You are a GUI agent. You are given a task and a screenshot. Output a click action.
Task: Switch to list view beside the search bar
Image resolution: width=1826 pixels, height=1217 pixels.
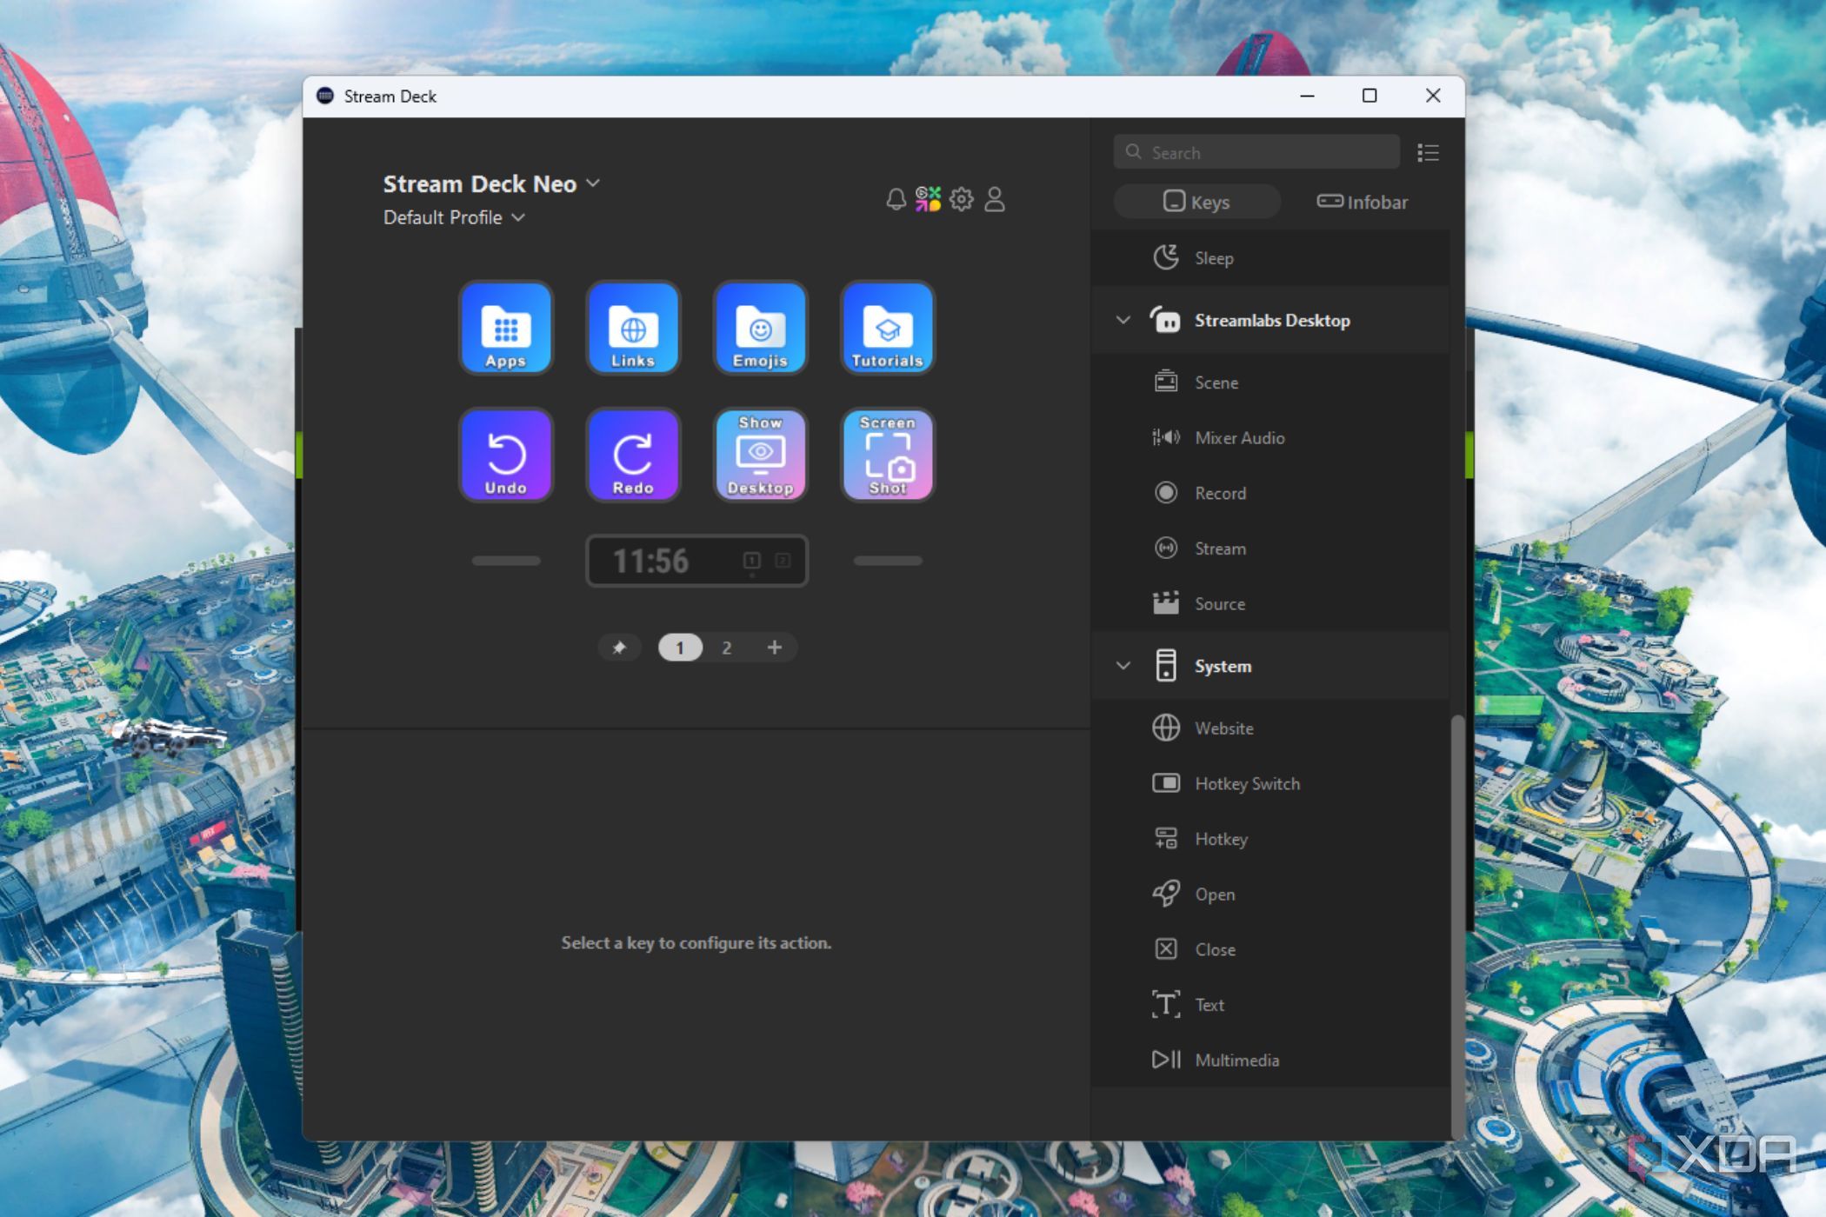click(x=1428, y=152)
